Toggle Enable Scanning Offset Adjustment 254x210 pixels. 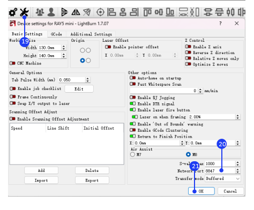tap(12, 119)
